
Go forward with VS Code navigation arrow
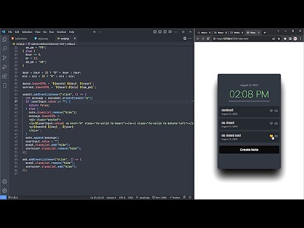[x=99, y=32]
